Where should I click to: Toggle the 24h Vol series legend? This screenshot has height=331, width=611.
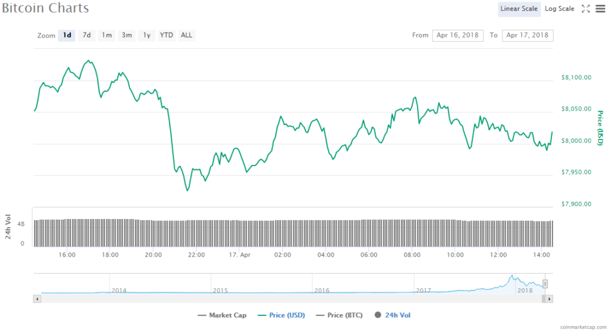point(393,315)
